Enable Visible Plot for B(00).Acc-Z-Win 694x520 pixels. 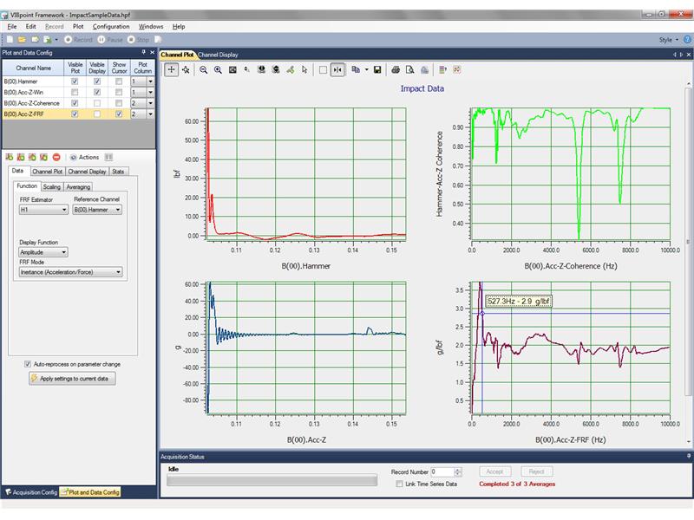tap(75, 92)
